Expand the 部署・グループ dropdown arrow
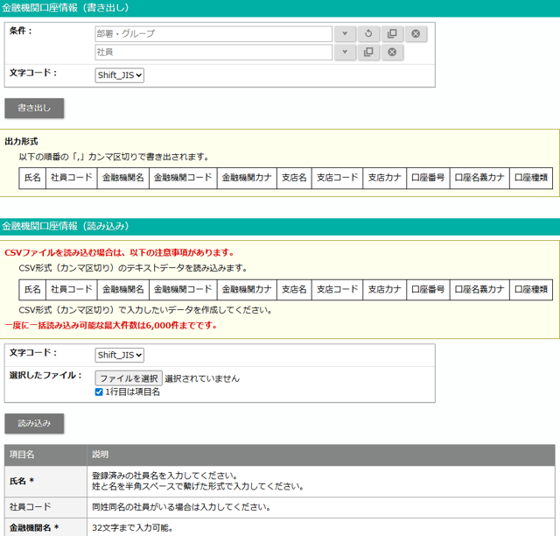Screen dimensions: 560x536 coord(345,34)
